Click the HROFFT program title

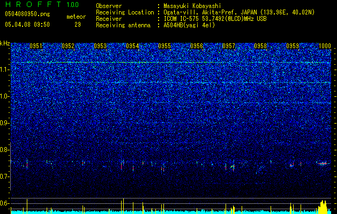tap(33, 4)
